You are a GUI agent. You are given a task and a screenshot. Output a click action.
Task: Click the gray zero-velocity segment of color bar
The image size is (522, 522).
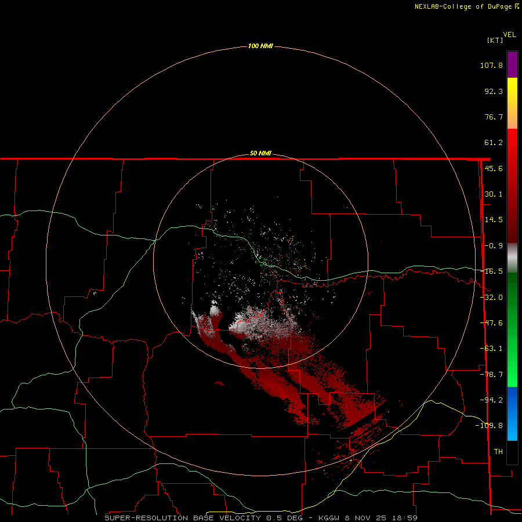click(x=512, y=258)
